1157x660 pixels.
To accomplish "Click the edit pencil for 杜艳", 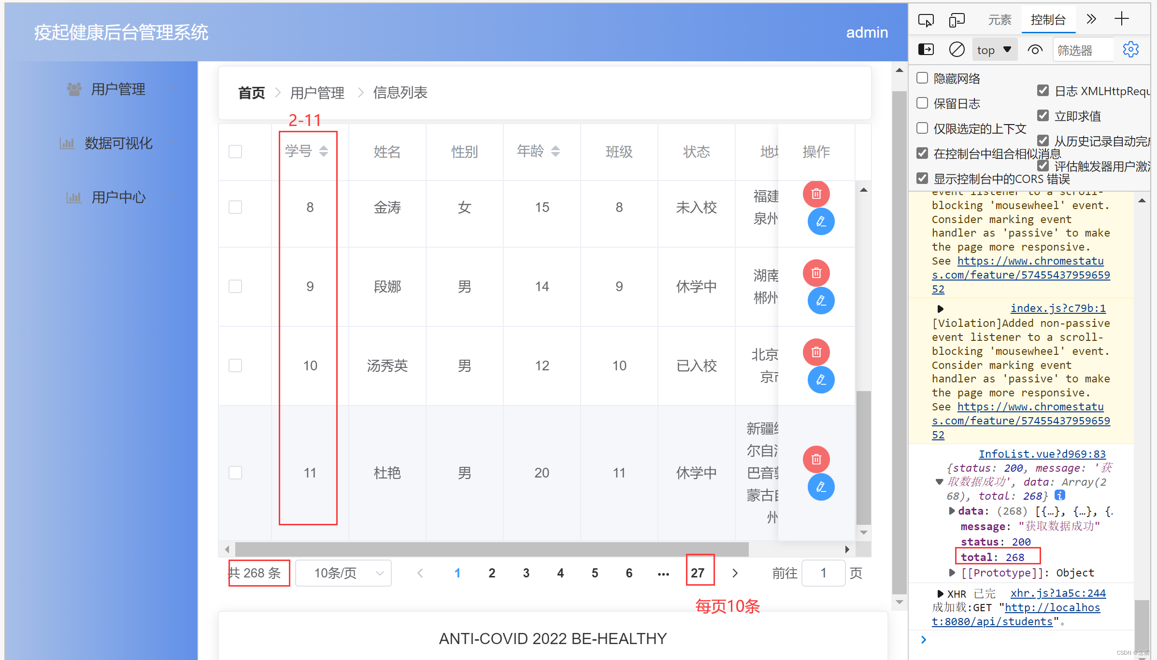I will click(x=821, y=487).
